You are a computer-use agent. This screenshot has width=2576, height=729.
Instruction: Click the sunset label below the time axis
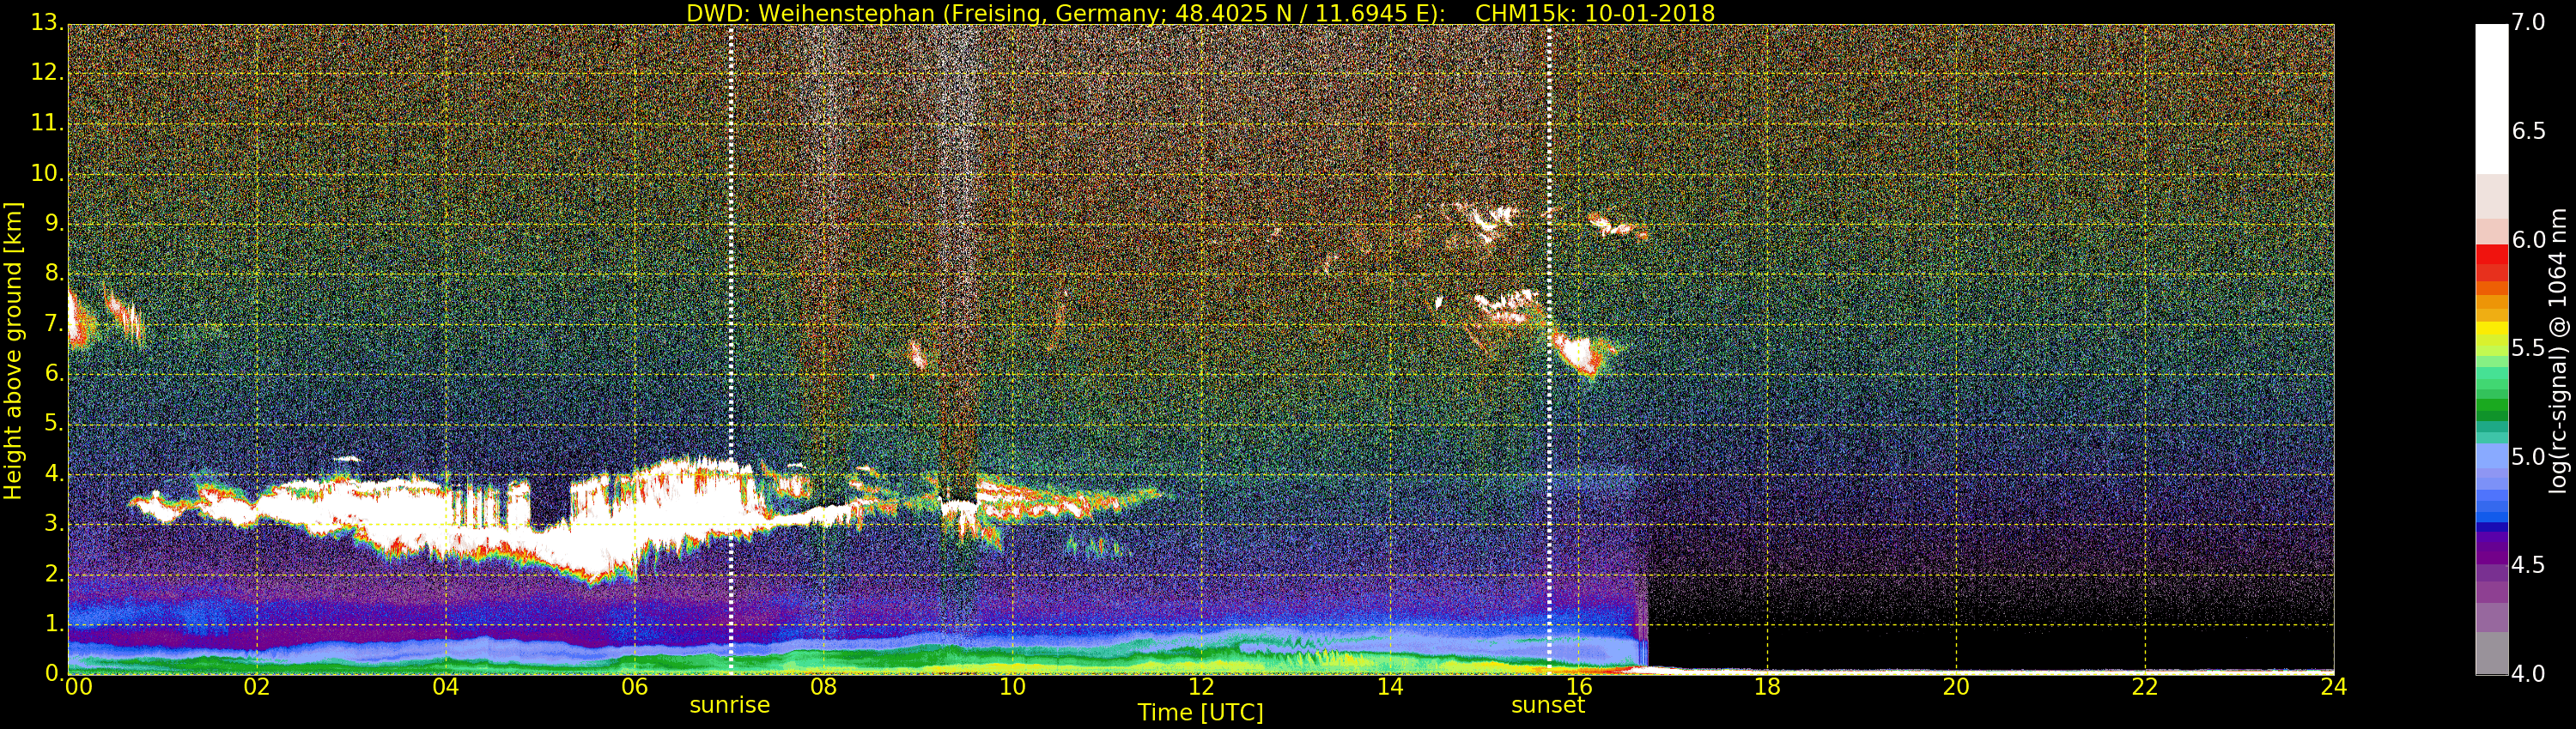(1548, 705)
